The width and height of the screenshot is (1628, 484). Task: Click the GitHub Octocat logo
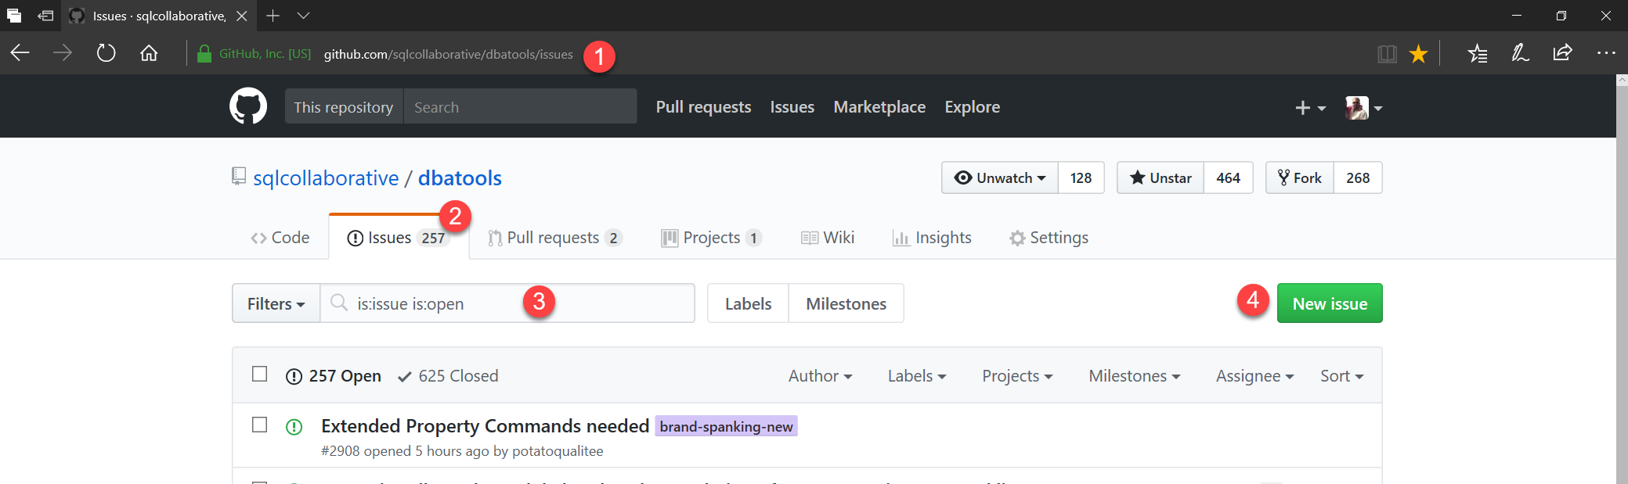247,106
